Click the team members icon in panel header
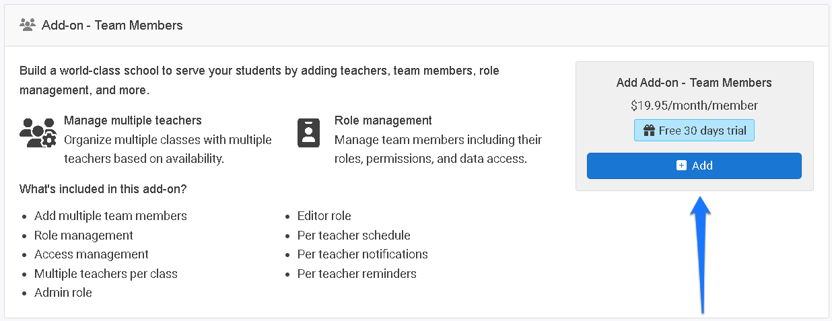Viewport: 832px width, 321px height. (28, 25)
